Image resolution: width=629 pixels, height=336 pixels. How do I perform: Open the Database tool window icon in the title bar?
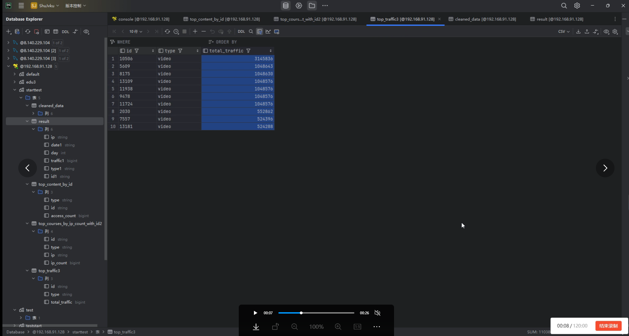pyautogui.click(x=286, y=6)
